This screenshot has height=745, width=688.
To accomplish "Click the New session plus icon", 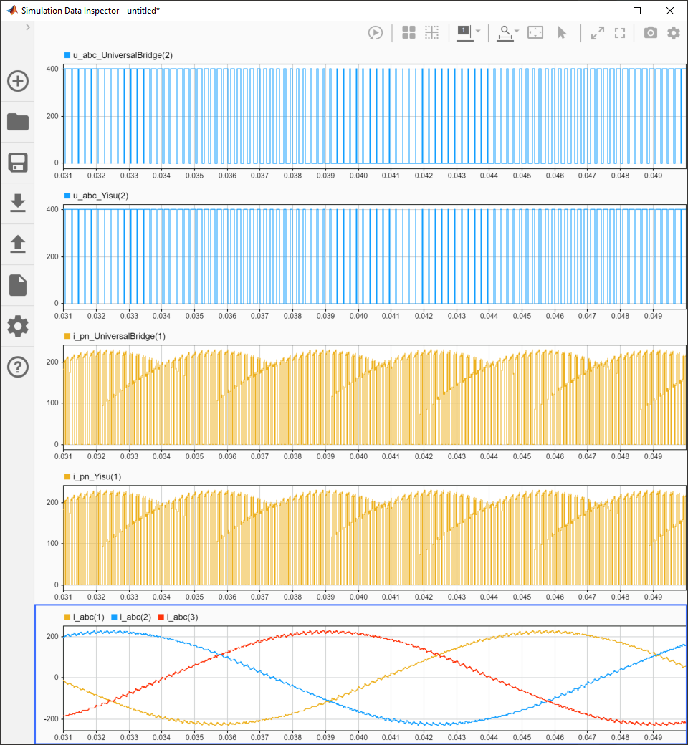I will (18, 81).
